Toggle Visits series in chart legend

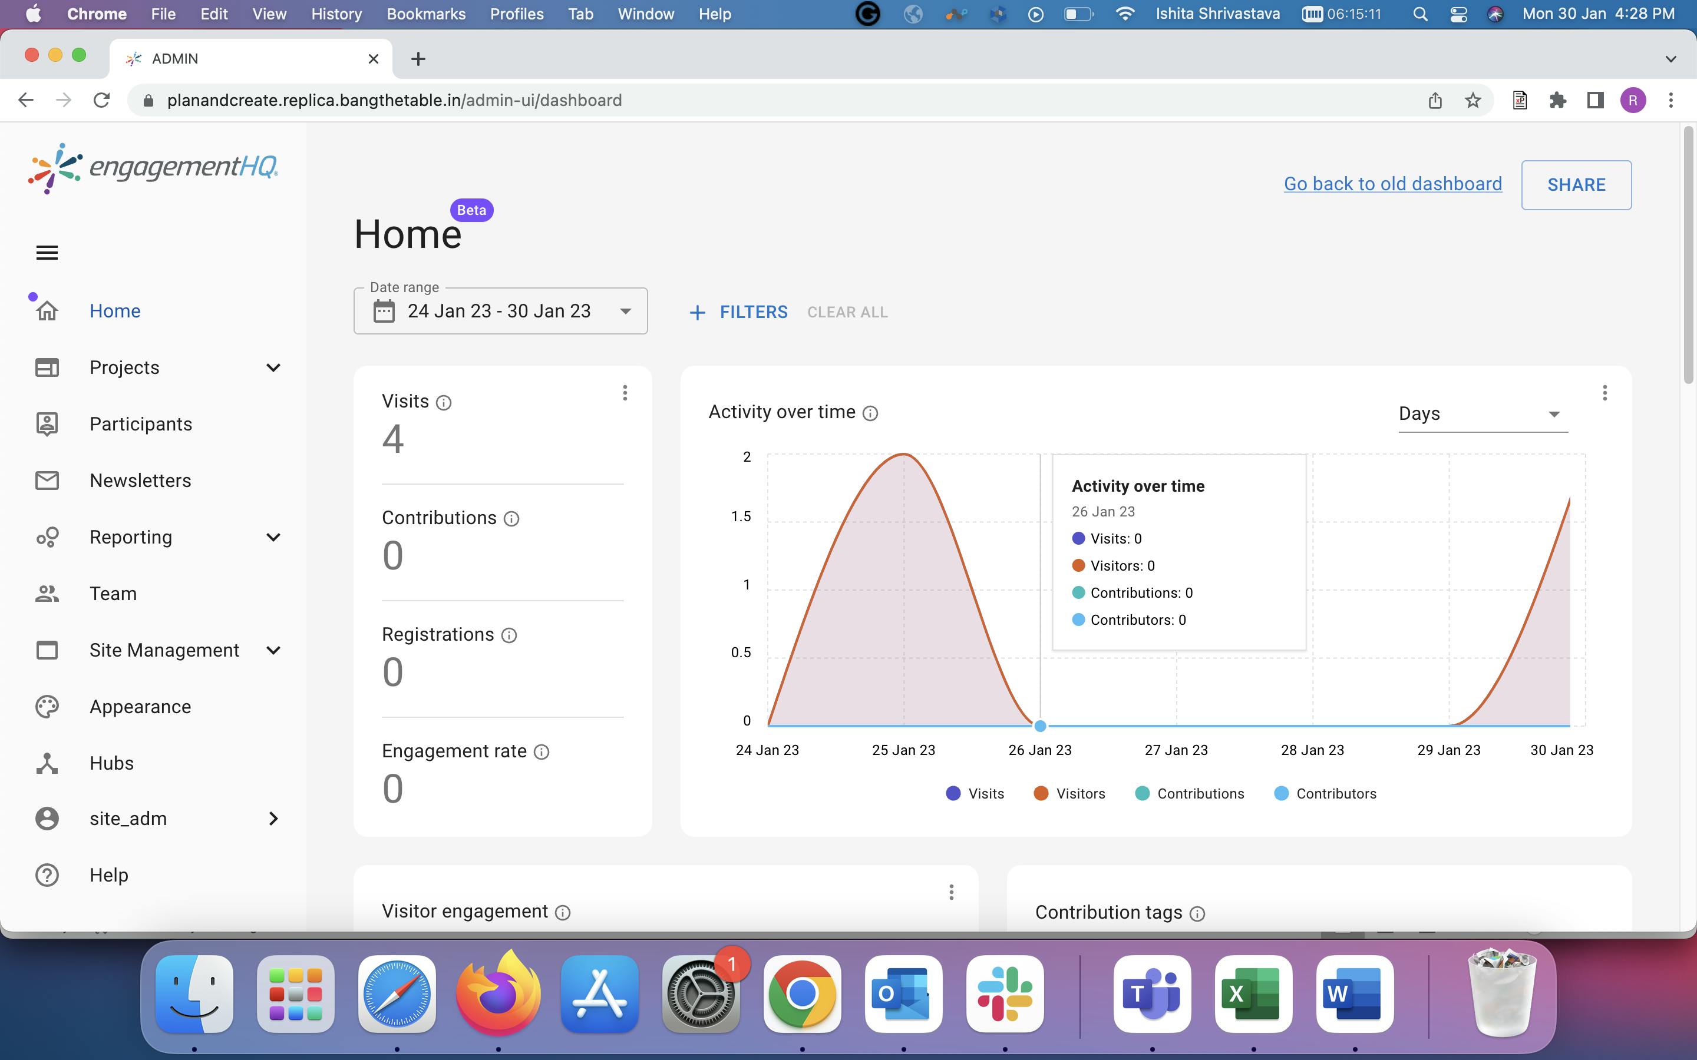coord(975,794)
